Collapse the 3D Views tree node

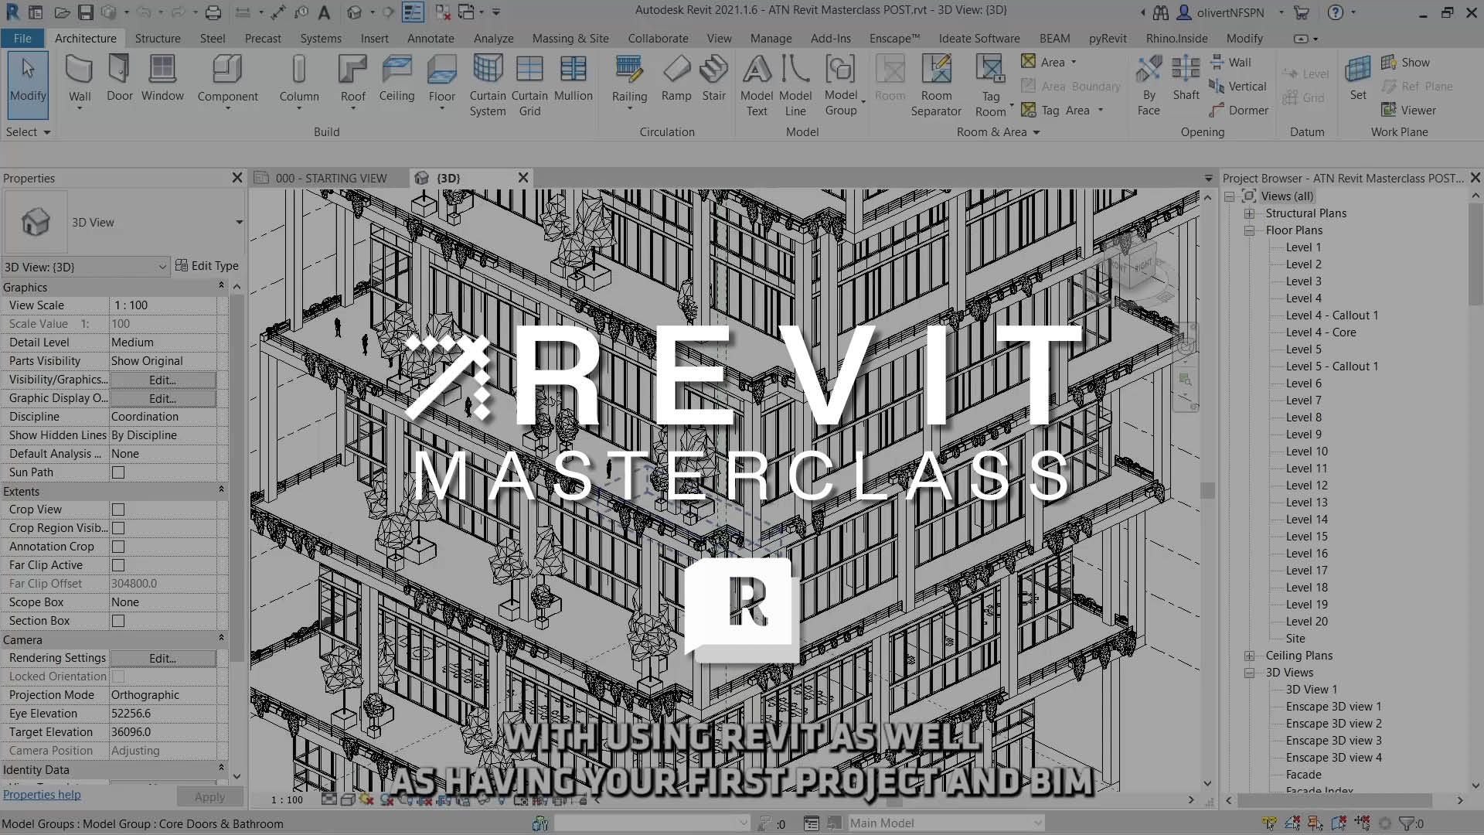[1249, 673]
